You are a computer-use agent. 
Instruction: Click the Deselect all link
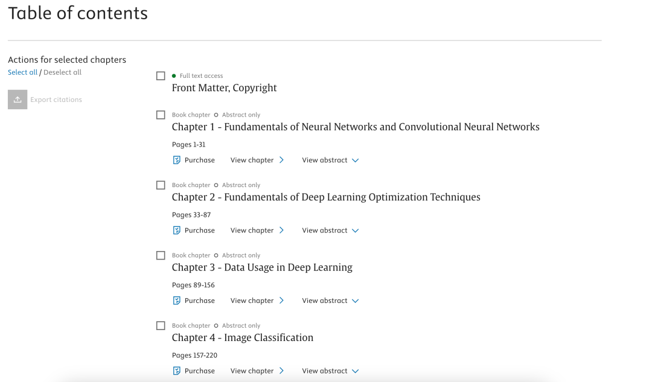tap(62, 72)
